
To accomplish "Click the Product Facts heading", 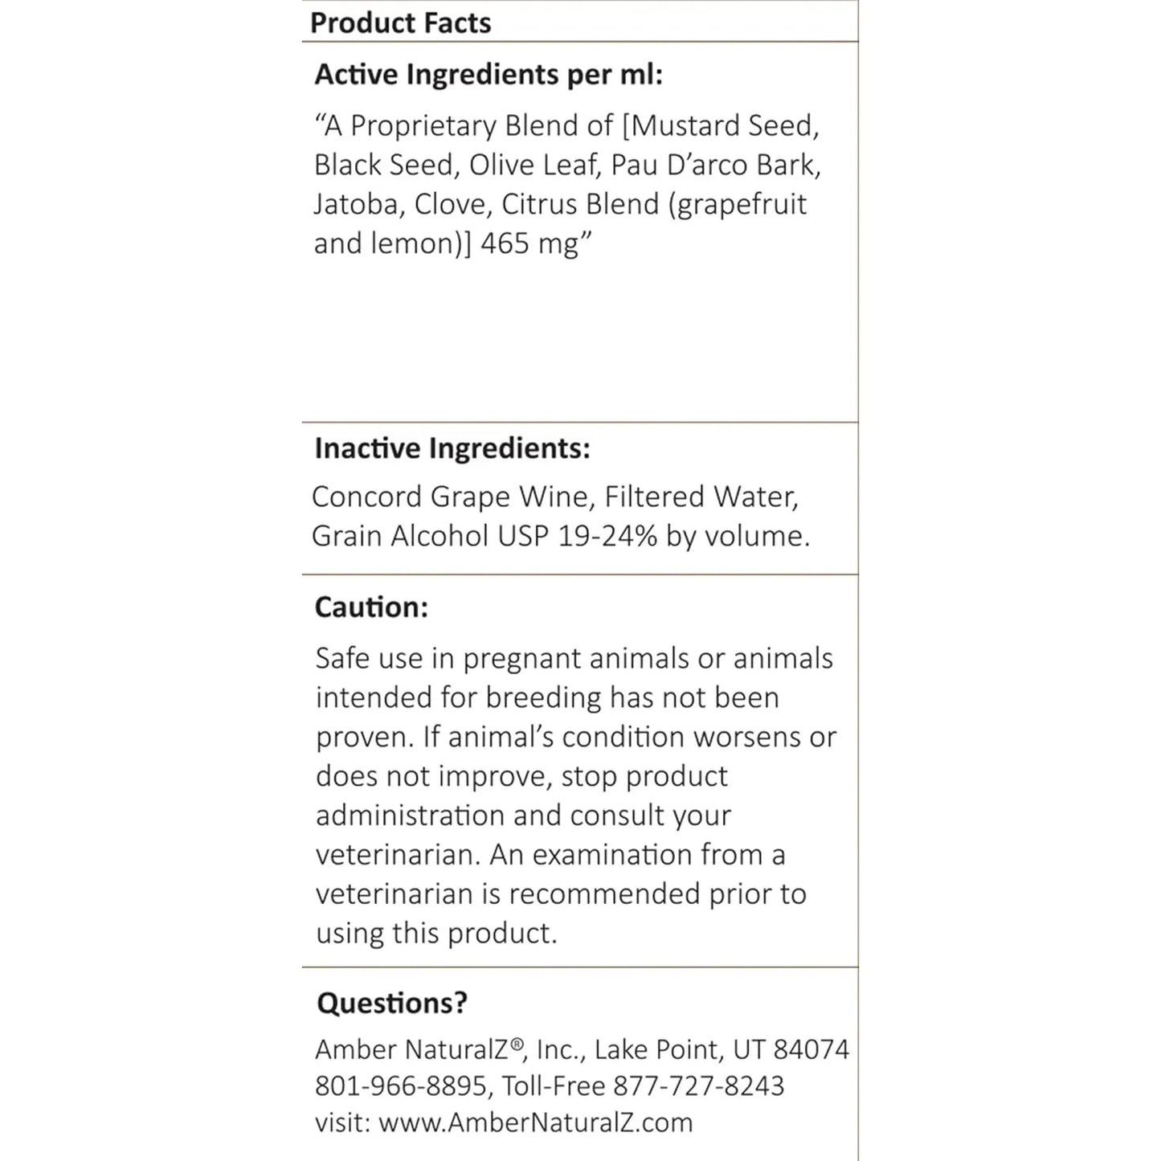I will 400,22.
